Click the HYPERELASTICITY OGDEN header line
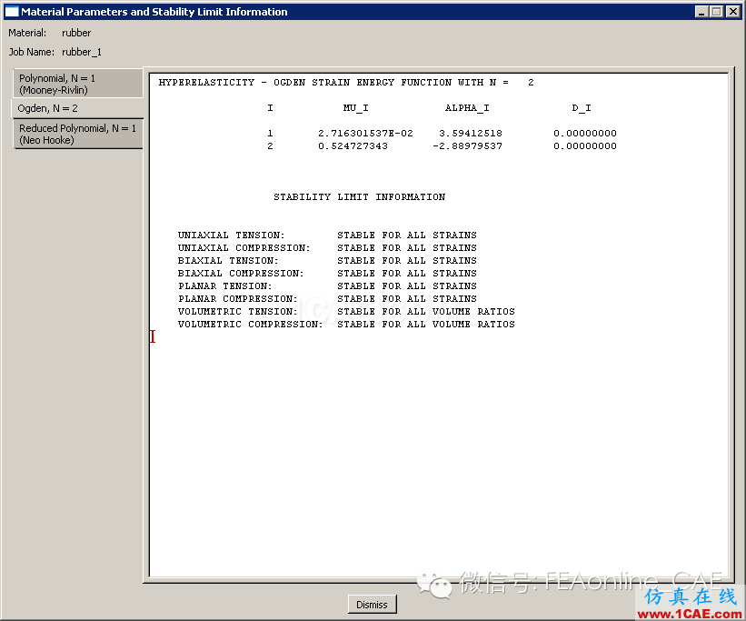746x621 pixels. 346,83
